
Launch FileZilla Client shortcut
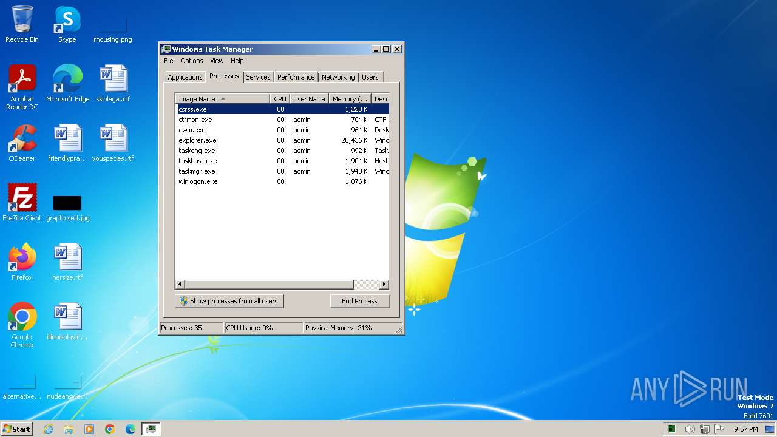click(x=22, y=203)
